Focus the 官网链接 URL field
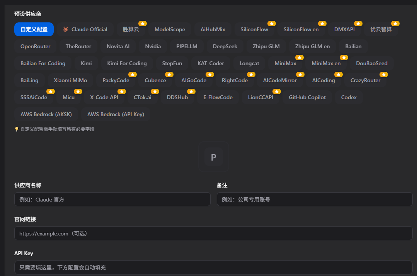Image resolution: width=417 pixels, height=276 pixels. pos(213,233)
